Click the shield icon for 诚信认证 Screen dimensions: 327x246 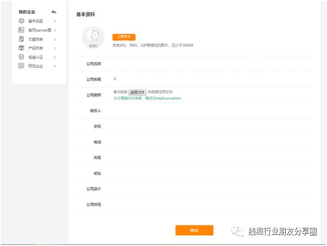tap(21, 57)
